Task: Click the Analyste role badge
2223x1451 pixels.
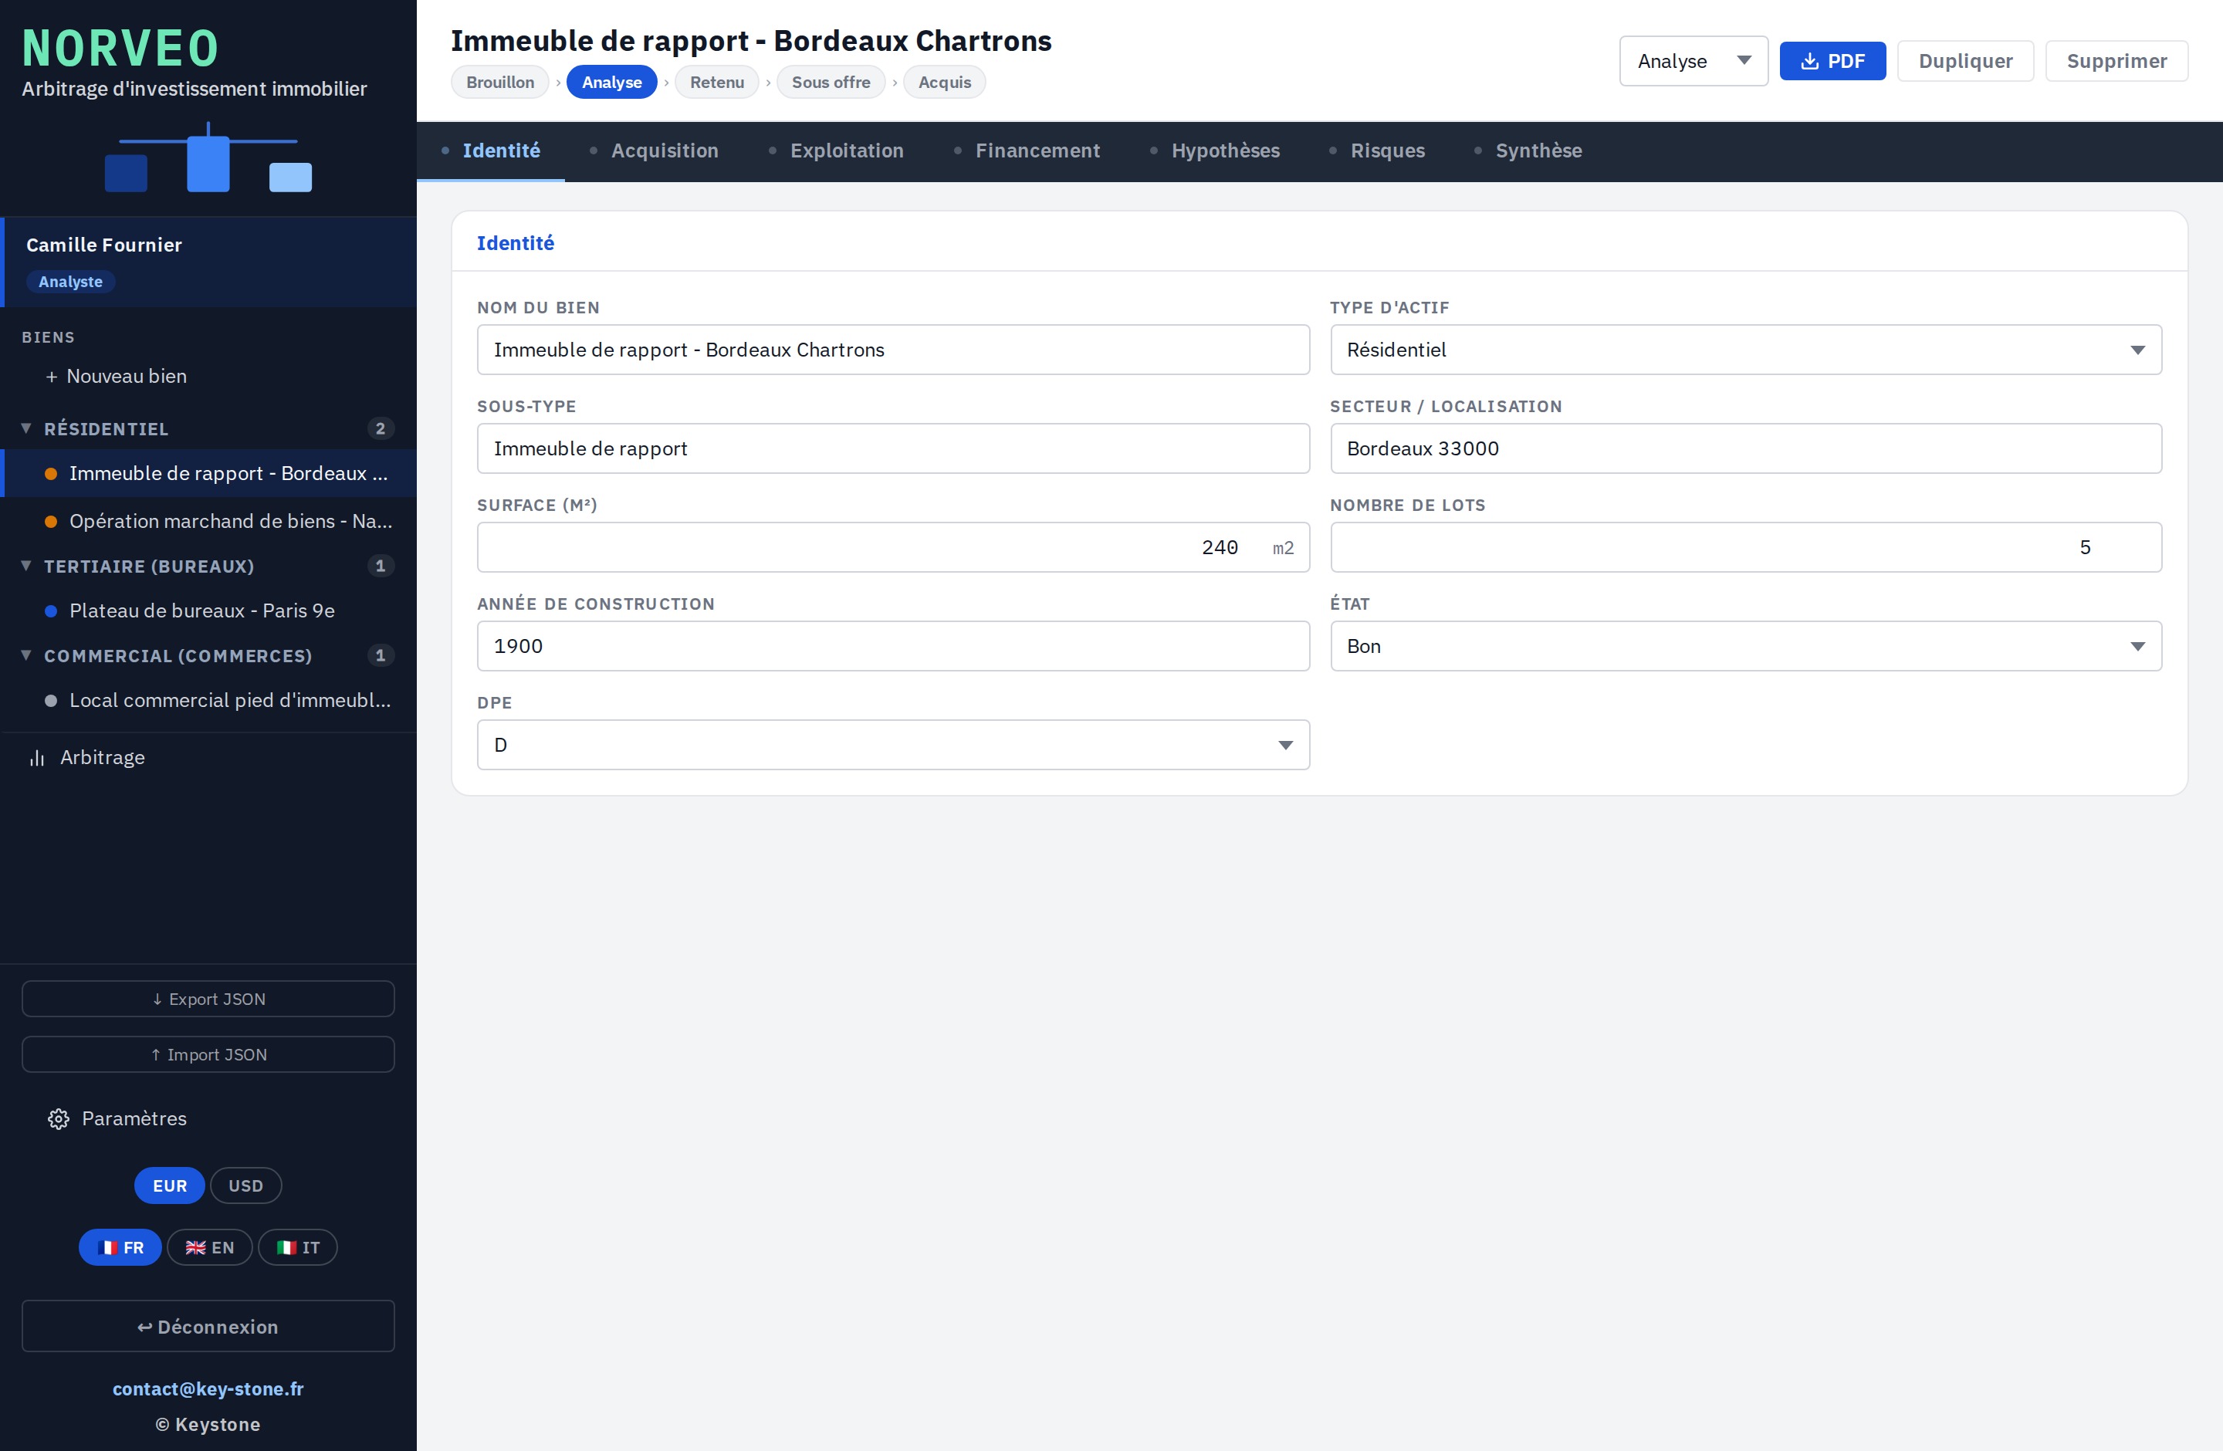Action: 70,282
